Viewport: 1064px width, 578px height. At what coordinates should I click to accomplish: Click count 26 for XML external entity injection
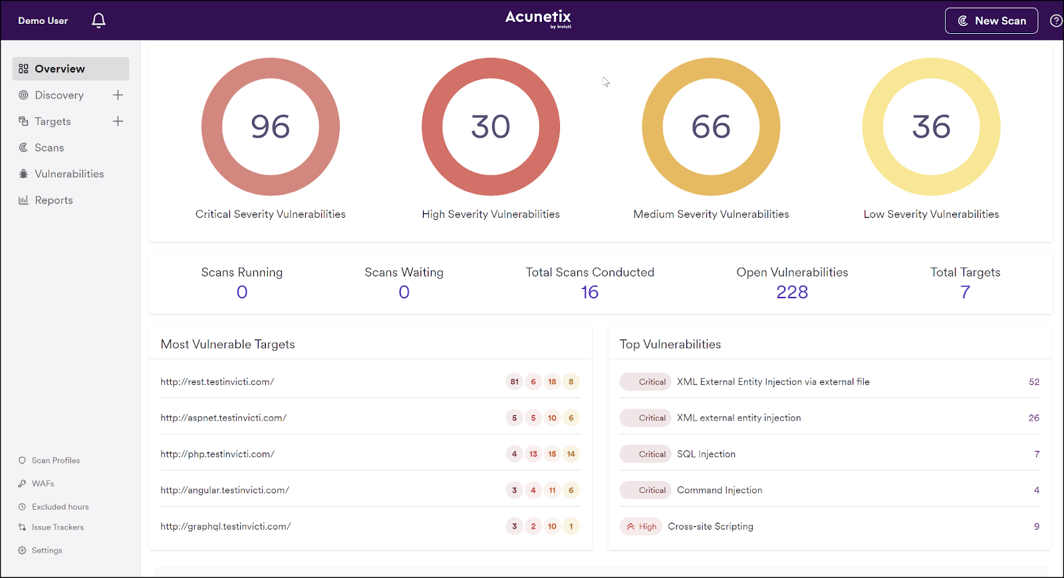(1034, 418)
